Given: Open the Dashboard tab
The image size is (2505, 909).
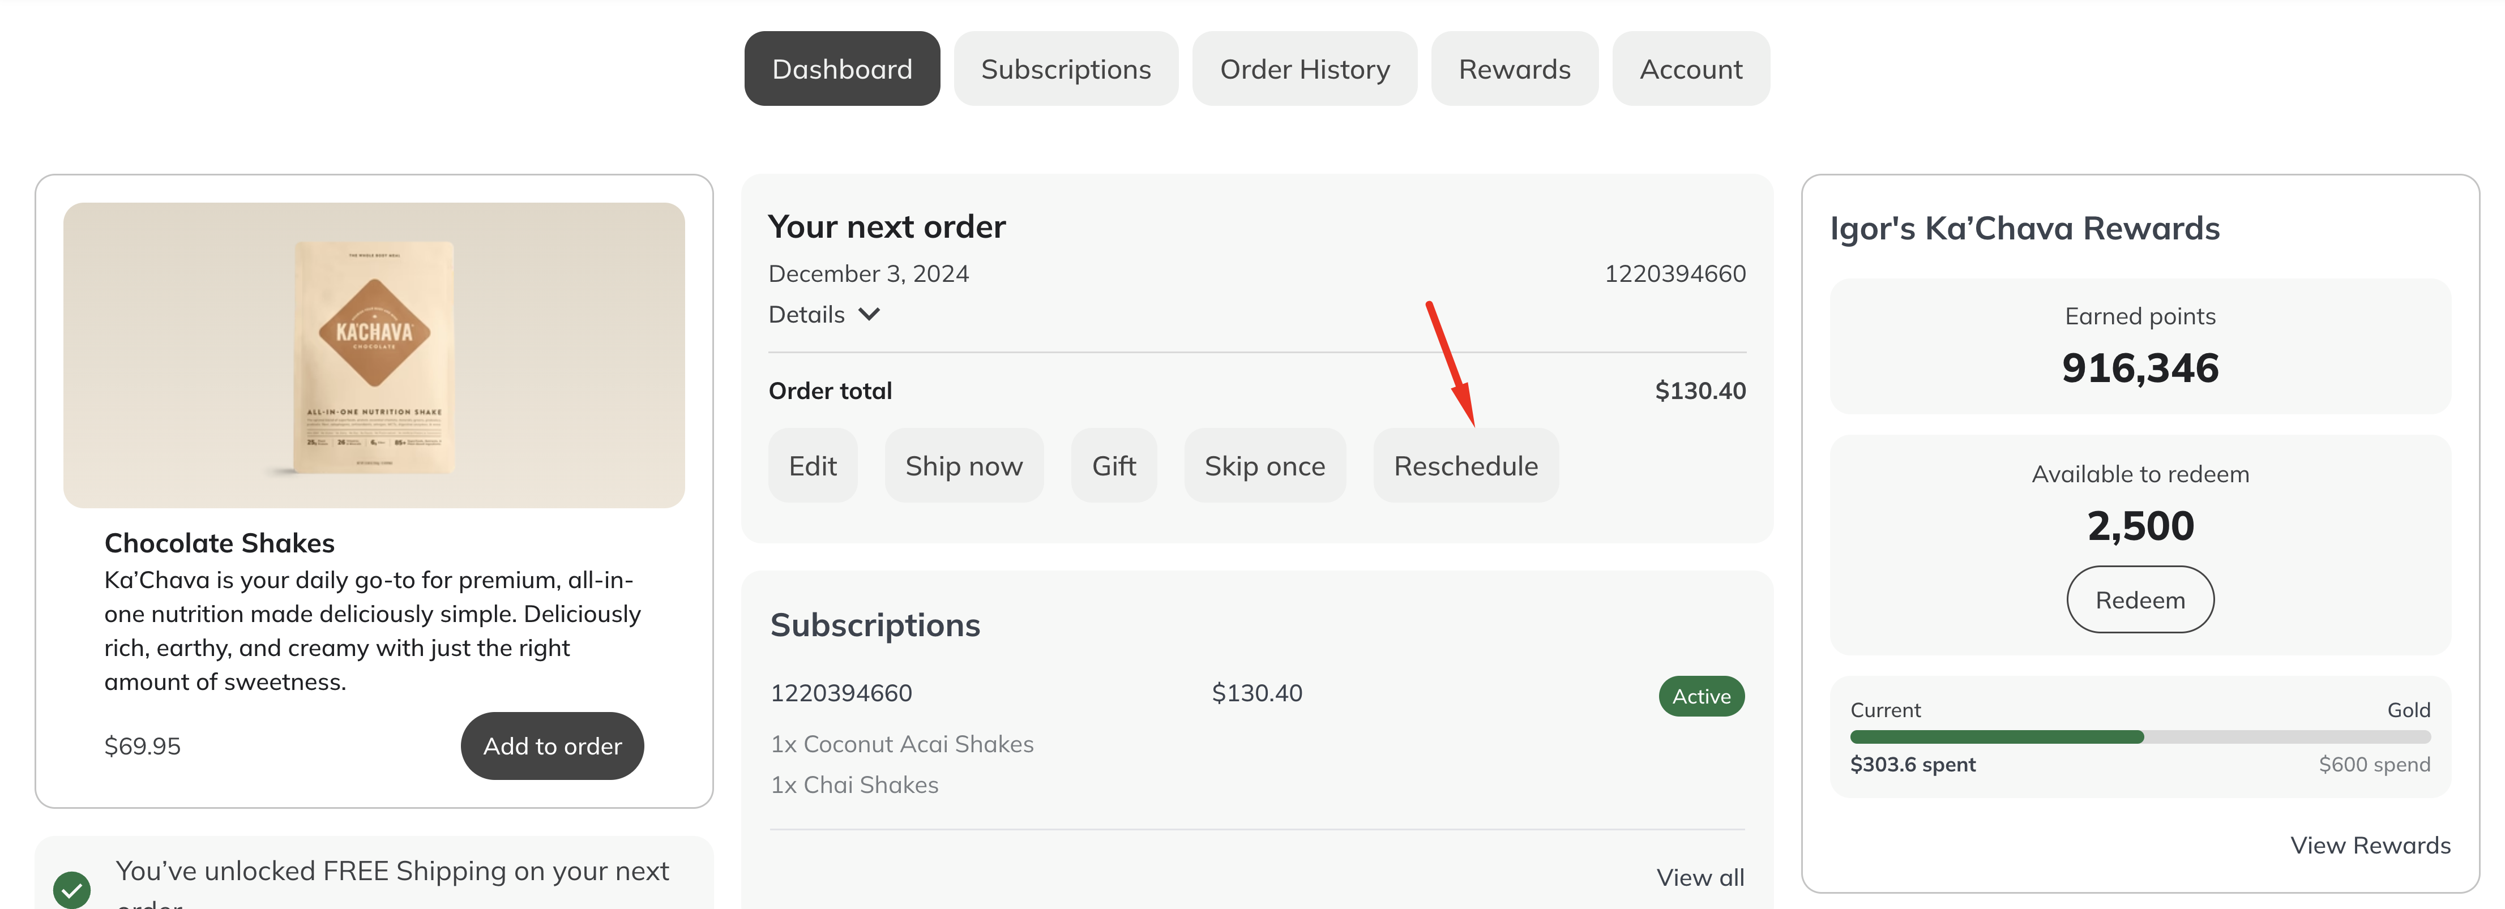Looking at the screenshot, I should pos(842,69).
